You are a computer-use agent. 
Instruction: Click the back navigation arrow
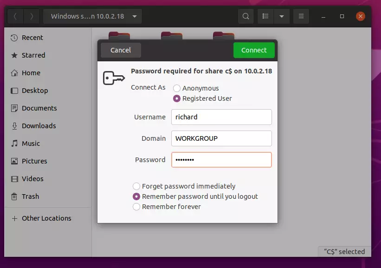tap(15, 16)
